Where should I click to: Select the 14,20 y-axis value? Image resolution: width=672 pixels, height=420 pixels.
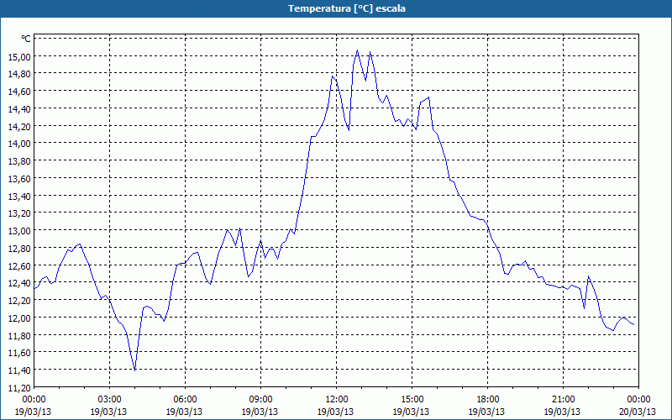19,126
